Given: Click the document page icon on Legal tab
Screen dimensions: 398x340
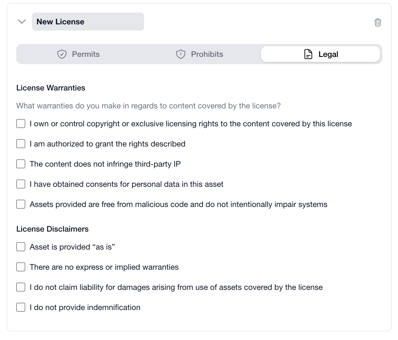Looking at the screenshot, I should click(308, 54).
